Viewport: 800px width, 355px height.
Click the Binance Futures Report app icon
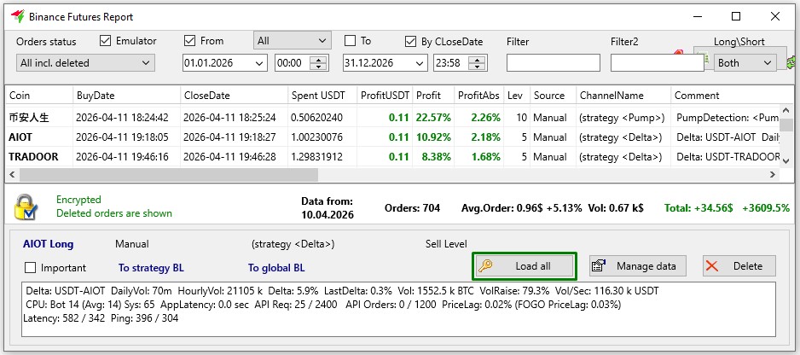(x=17, y=16)
